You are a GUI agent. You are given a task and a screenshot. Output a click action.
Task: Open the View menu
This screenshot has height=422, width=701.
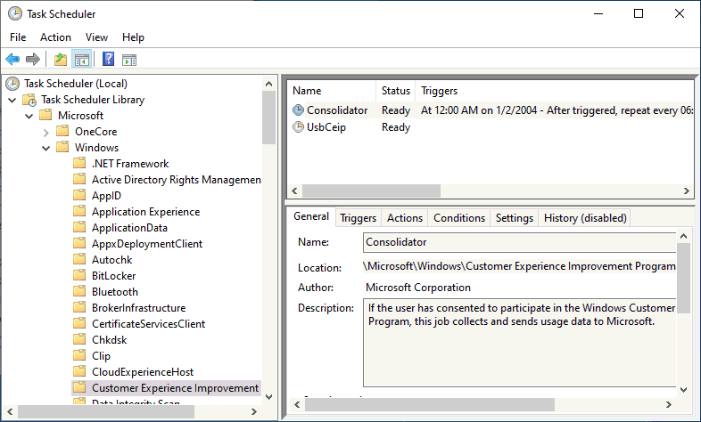tap(96, 37)
